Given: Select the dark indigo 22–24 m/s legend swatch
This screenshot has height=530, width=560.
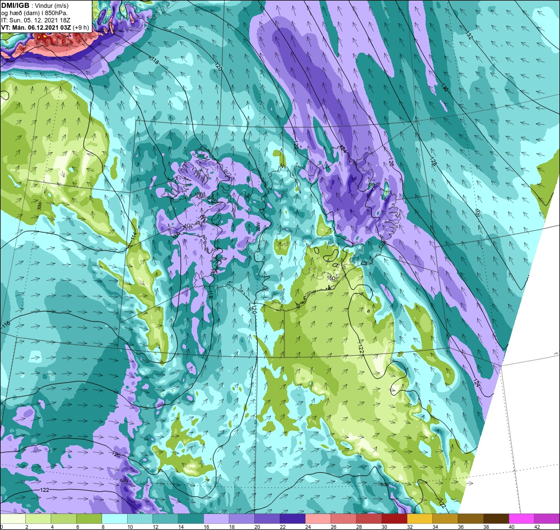Looking at the screenshot, I should tap(292, 518).
